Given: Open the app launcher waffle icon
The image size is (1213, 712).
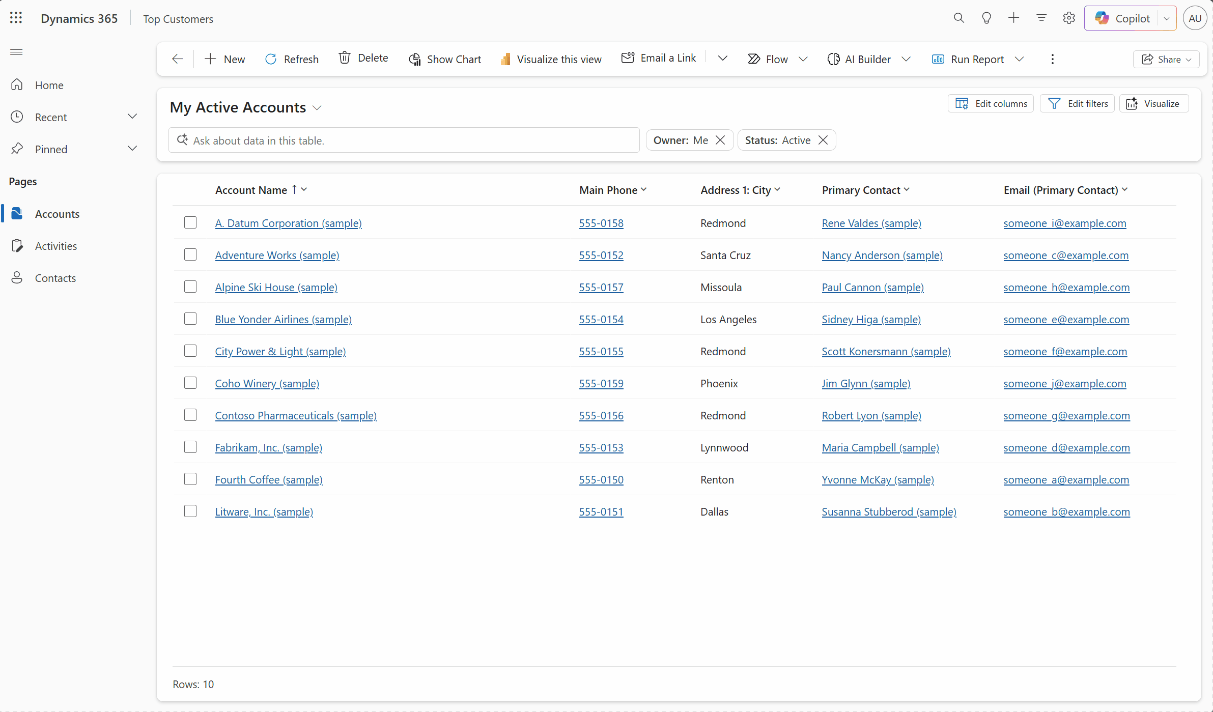Looking at the screenshot, I should click(16, 18).
